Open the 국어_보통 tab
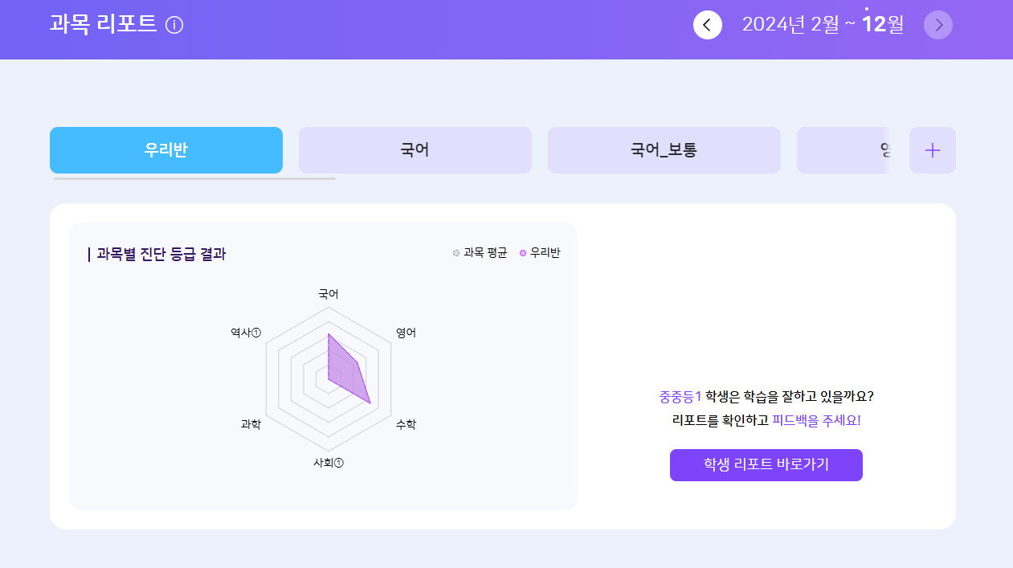Viewport: 1013px width, 568px height. 664,150
